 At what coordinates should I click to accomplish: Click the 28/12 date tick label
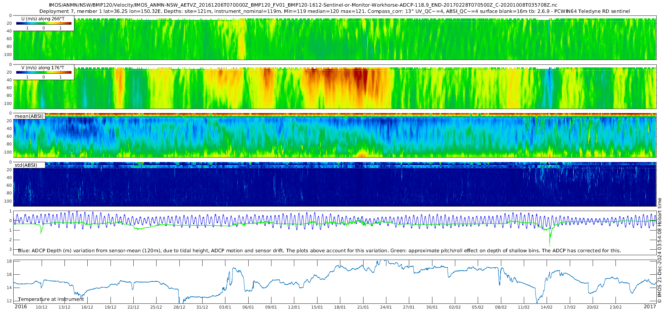point(179,307)
